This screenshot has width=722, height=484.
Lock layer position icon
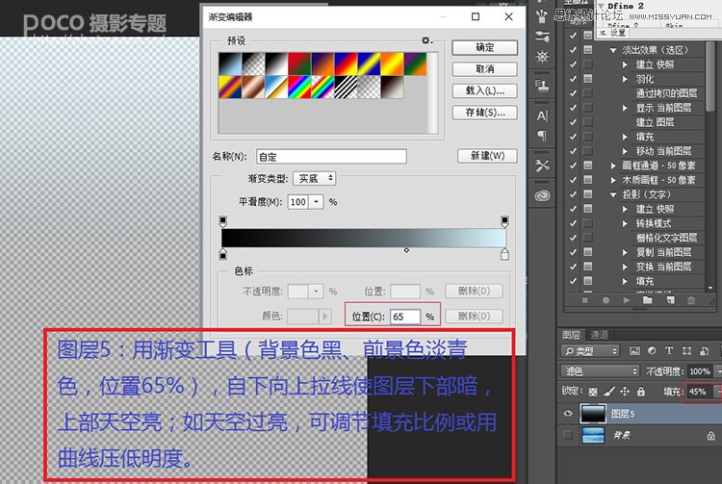(x=625, y=392)
